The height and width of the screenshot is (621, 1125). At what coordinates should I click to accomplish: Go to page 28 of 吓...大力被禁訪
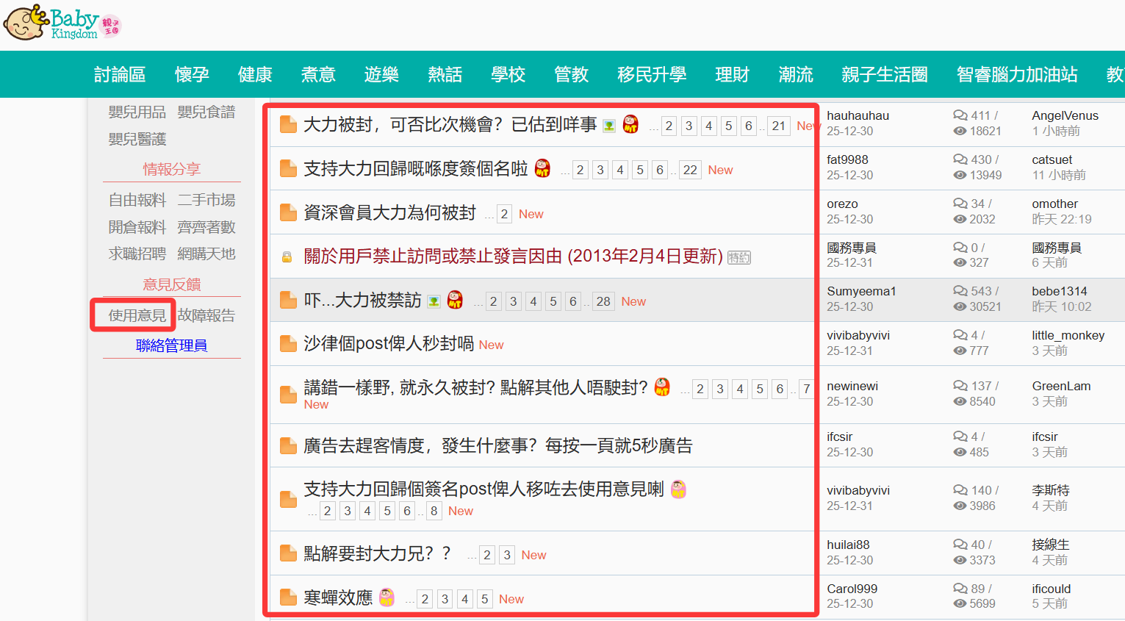point(603,301)
